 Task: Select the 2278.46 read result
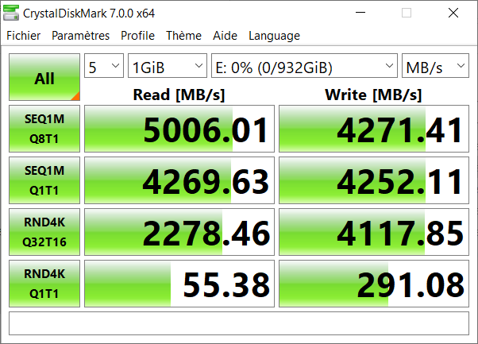click(179, 232)
